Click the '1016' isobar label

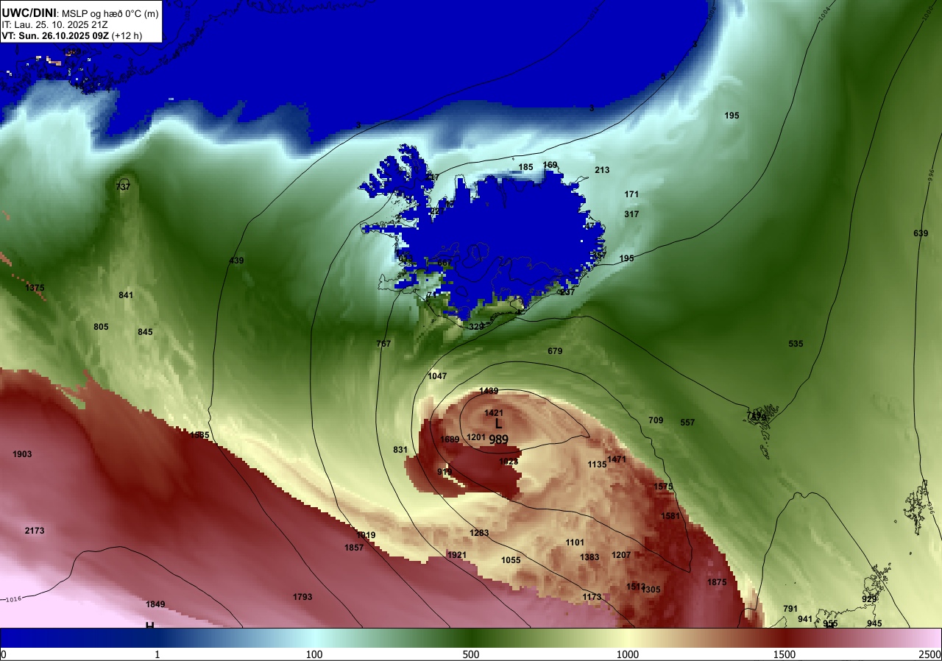[x=14, y=599]
